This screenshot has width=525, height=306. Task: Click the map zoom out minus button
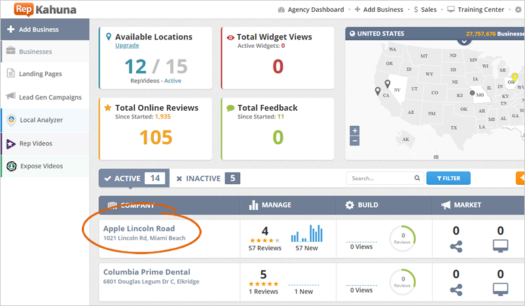tap(355, 140)
